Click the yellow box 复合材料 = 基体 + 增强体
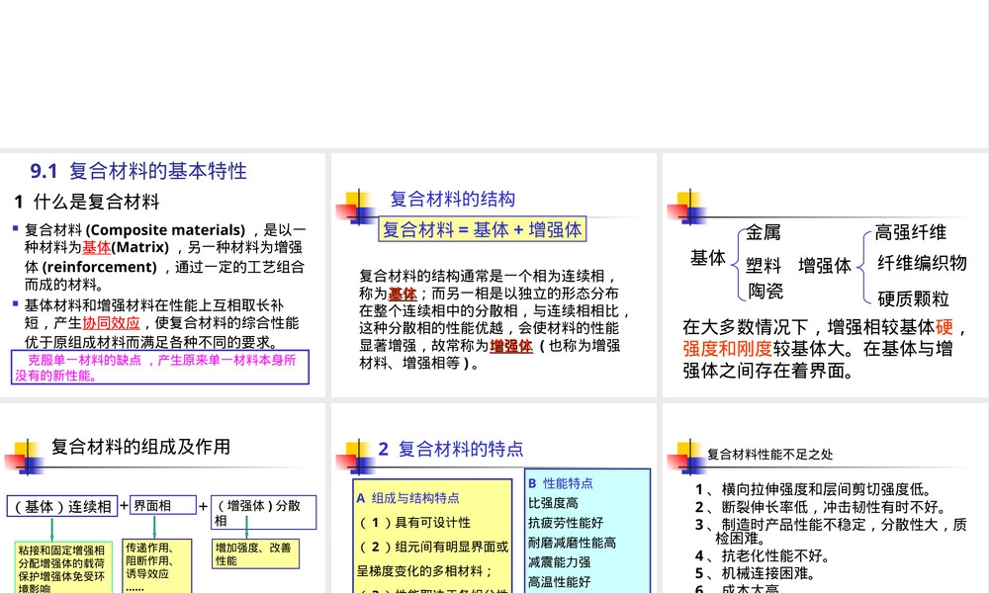This screenshot has height=593, width=989. tap(483, 229)
